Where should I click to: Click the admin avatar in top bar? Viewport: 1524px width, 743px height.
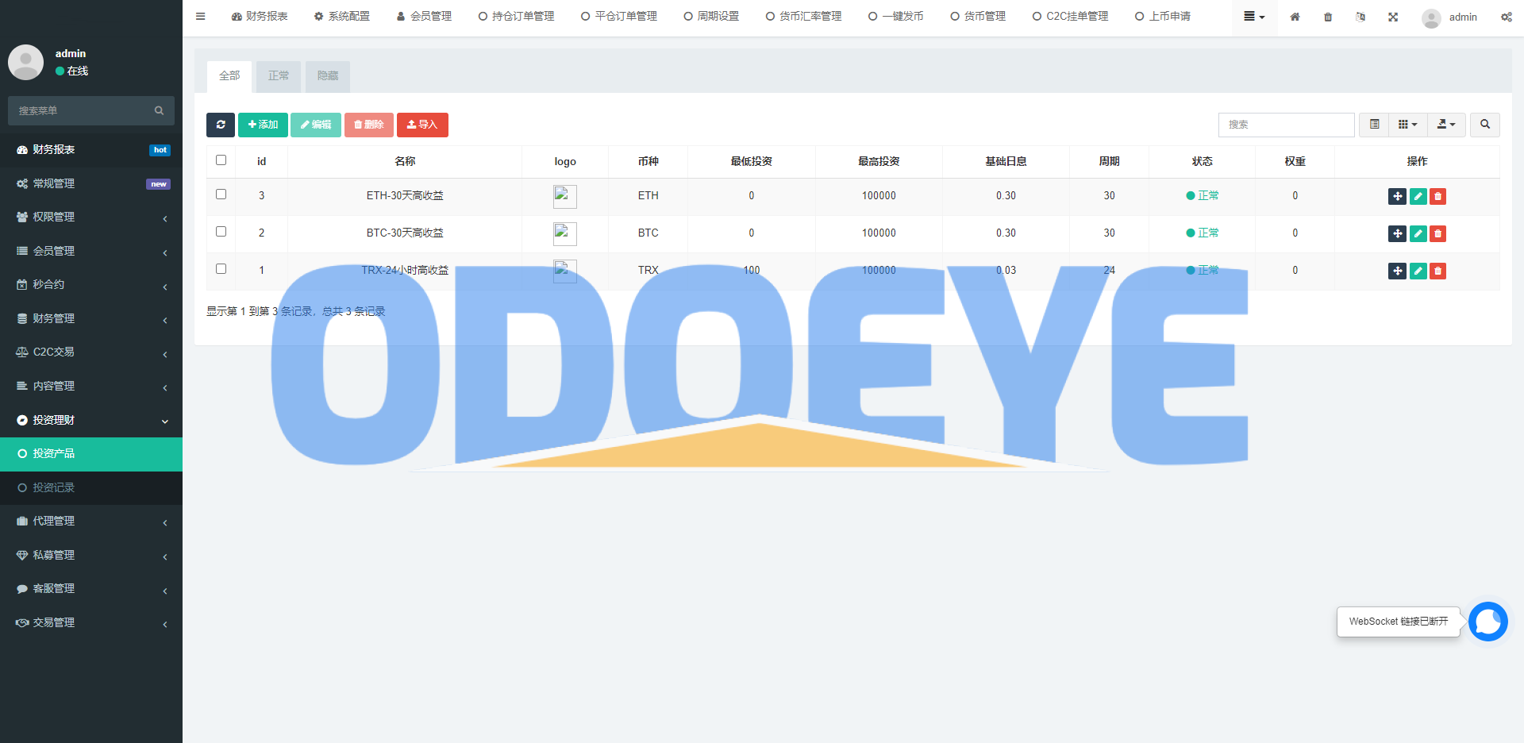(x=1431, y=17)
